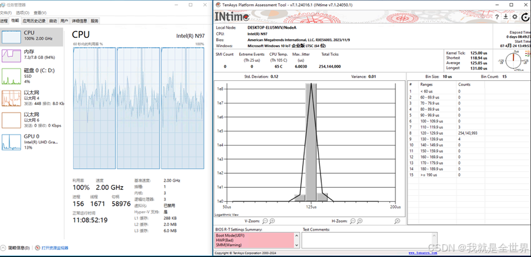Click H-Zoom zoom out magnifier
The height and width of the screenshot is (257, 531).
coord(353,221)
